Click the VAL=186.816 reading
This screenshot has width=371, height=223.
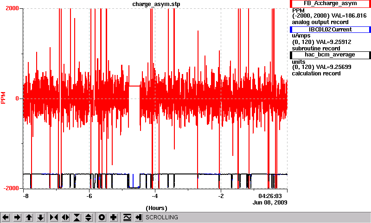point(349,16)
